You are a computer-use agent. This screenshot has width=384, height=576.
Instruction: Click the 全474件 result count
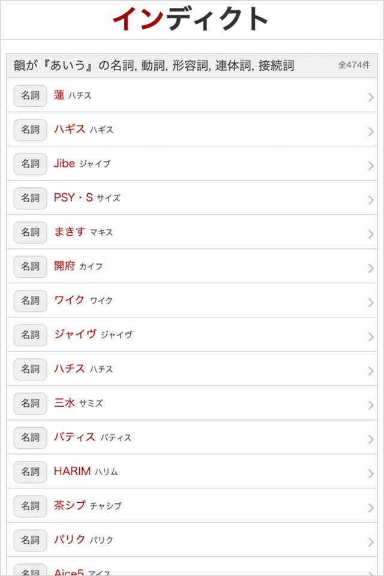354,65
